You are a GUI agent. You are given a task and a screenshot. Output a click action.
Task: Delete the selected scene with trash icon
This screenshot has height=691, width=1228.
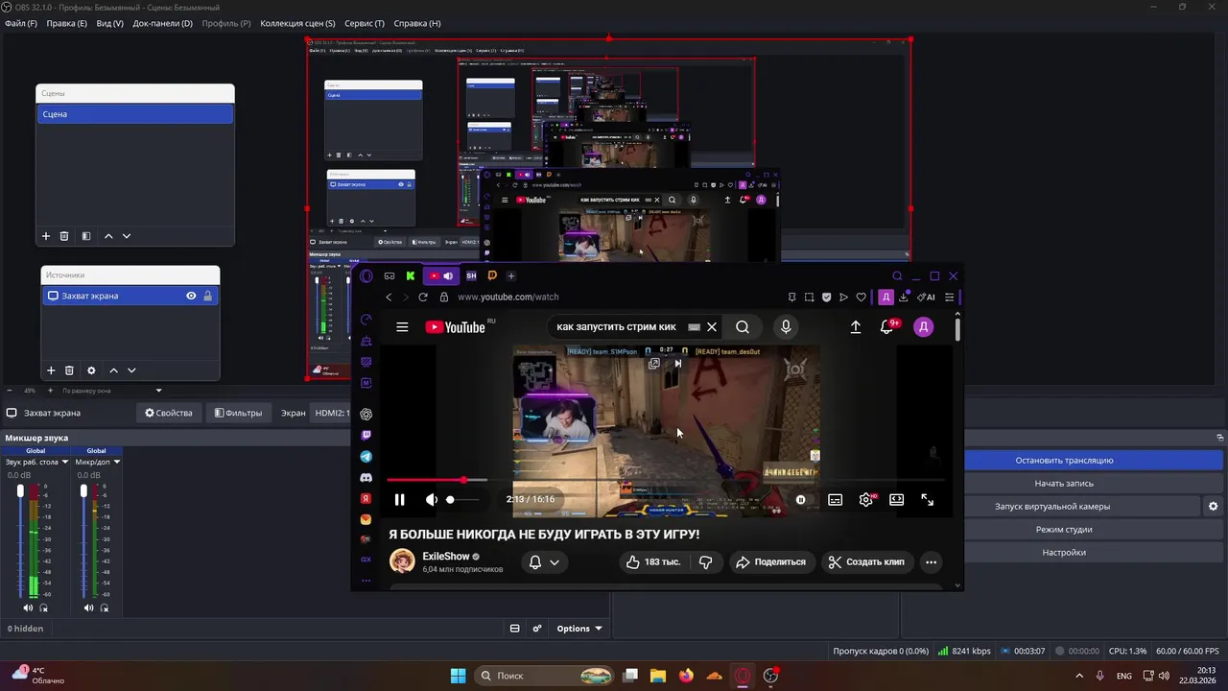click(64, 236)
